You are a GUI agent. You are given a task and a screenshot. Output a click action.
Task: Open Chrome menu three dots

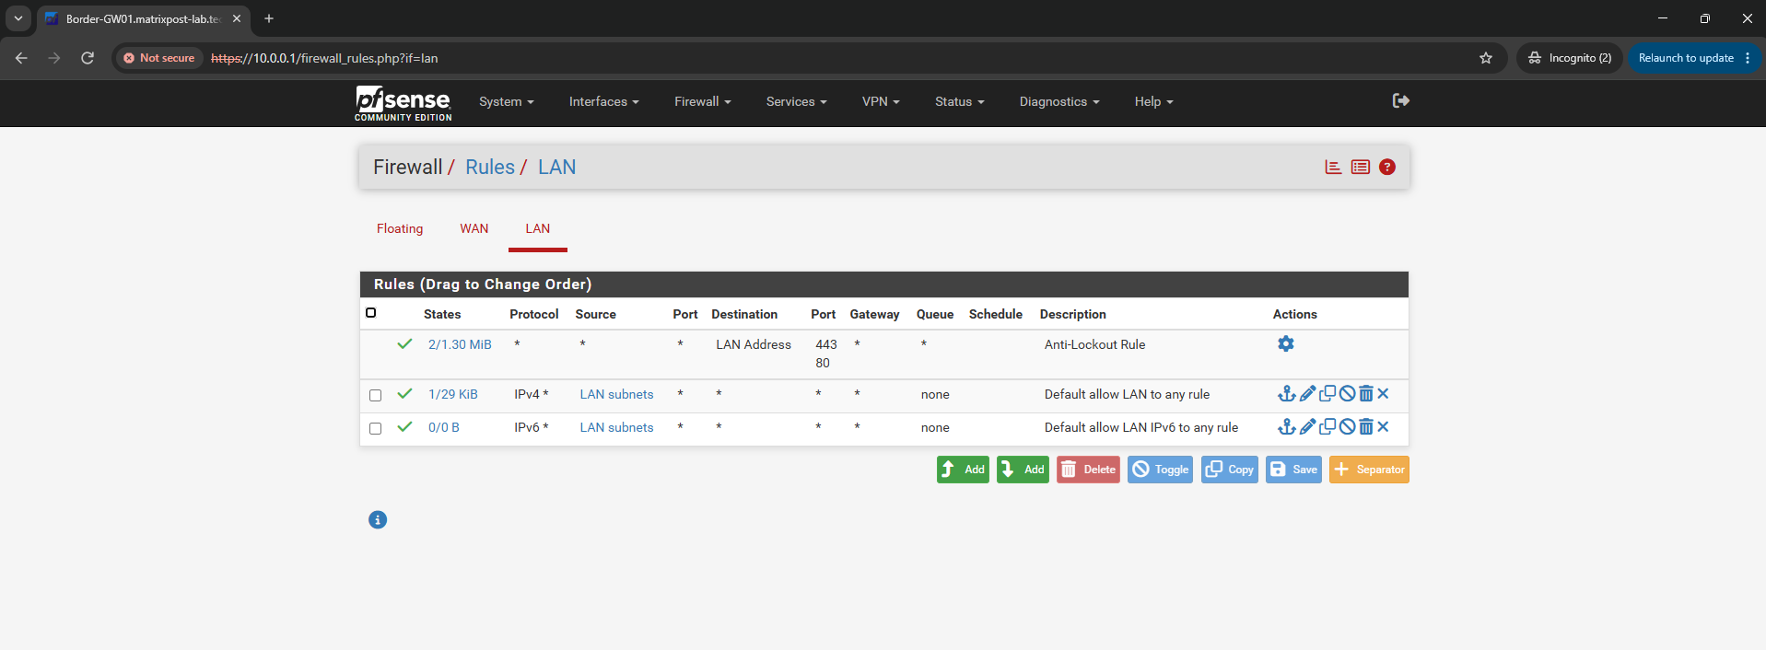pyautogui.click(x=1748, y=58)
